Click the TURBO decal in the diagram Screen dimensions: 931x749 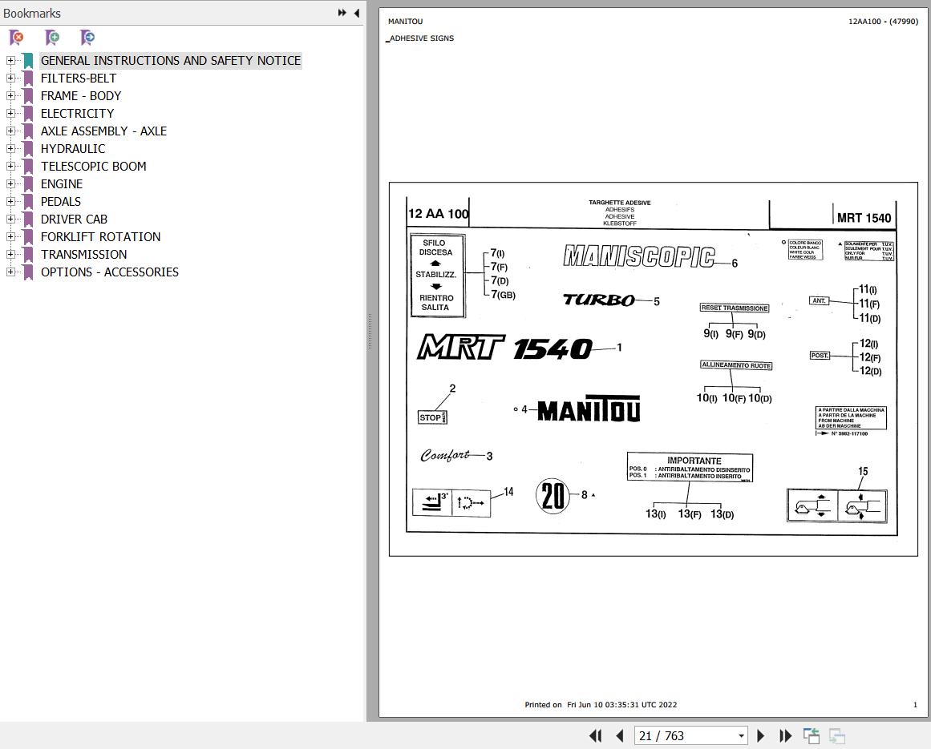coord(598,300)
